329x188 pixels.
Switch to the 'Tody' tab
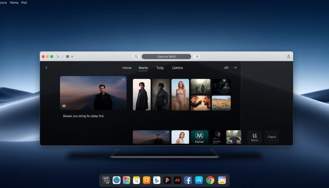pos(160,68)
